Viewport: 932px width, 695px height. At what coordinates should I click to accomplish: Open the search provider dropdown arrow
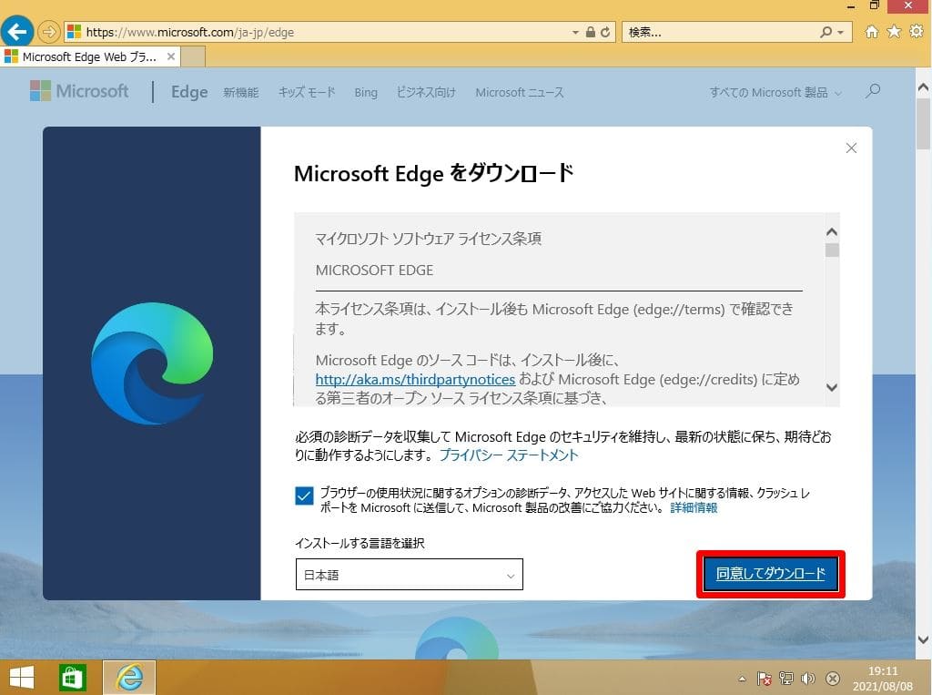(x=840, y=32)
